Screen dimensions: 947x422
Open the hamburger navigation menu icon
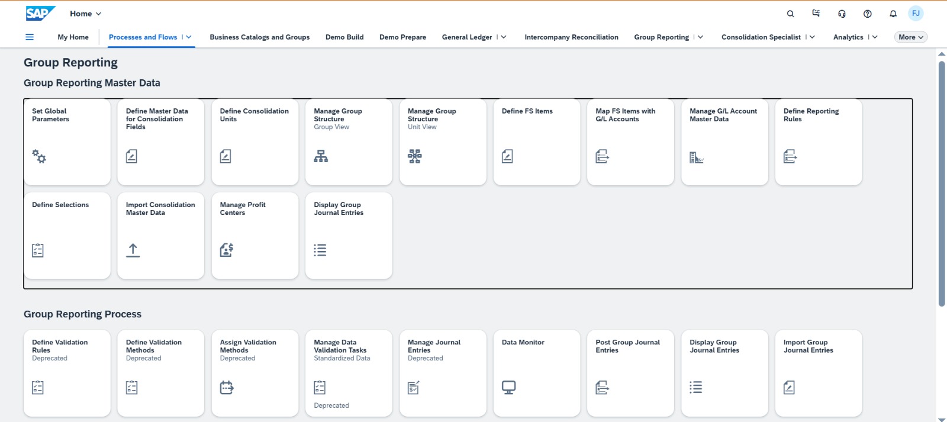[30, 37]
